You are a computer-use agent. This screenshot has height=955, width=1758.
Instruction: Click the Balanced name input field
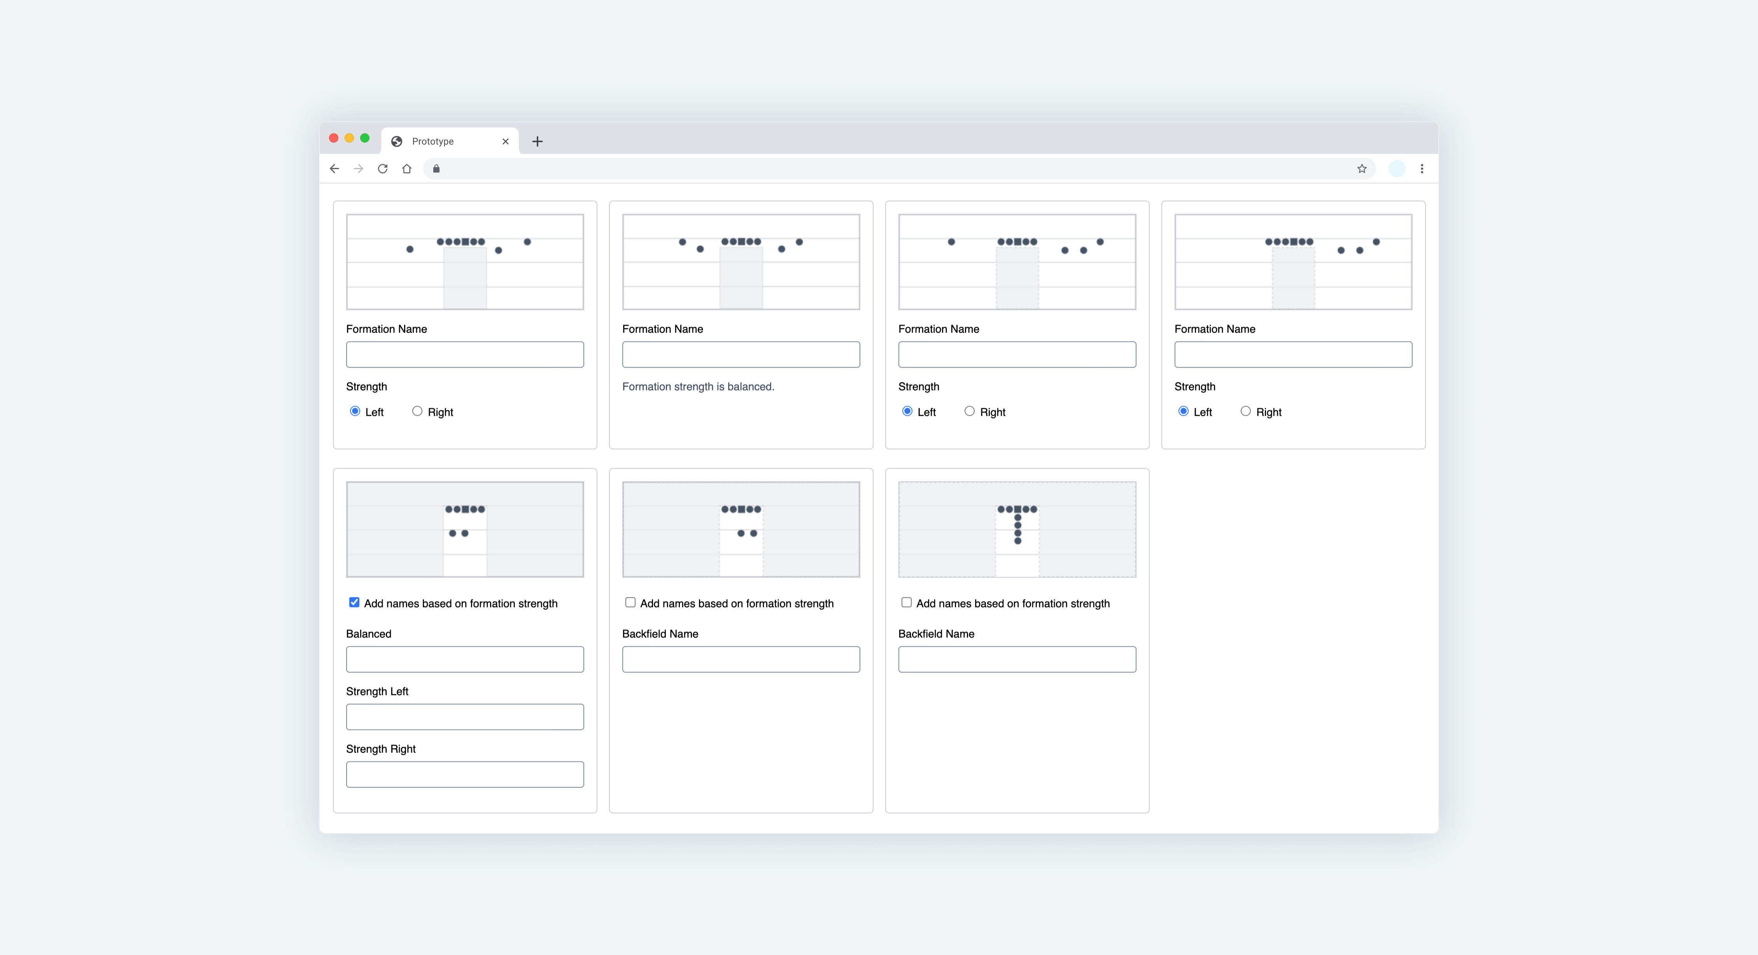pyautogui.click(x=465, y=659)
